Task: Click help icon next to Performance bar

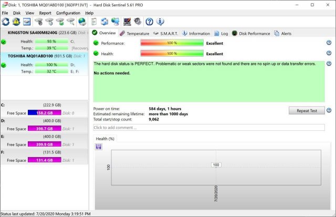Action: coord(329,42)
